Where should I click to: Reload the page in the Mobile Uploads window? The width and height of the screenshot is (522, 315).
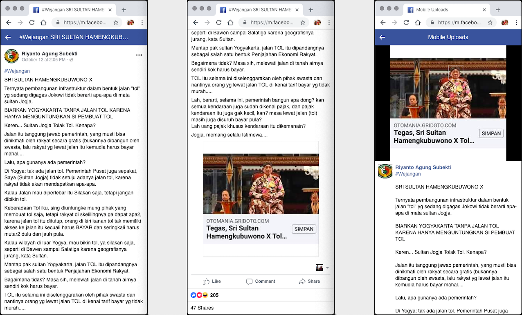(x=405, y=23)
